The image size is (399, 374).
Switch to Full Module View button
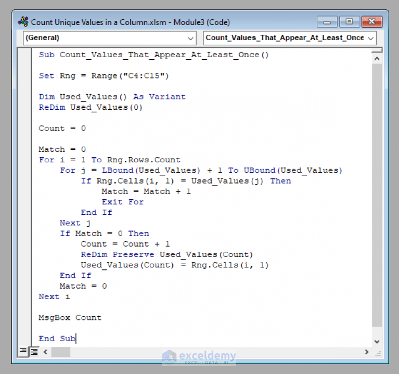[x=34, y=352]
